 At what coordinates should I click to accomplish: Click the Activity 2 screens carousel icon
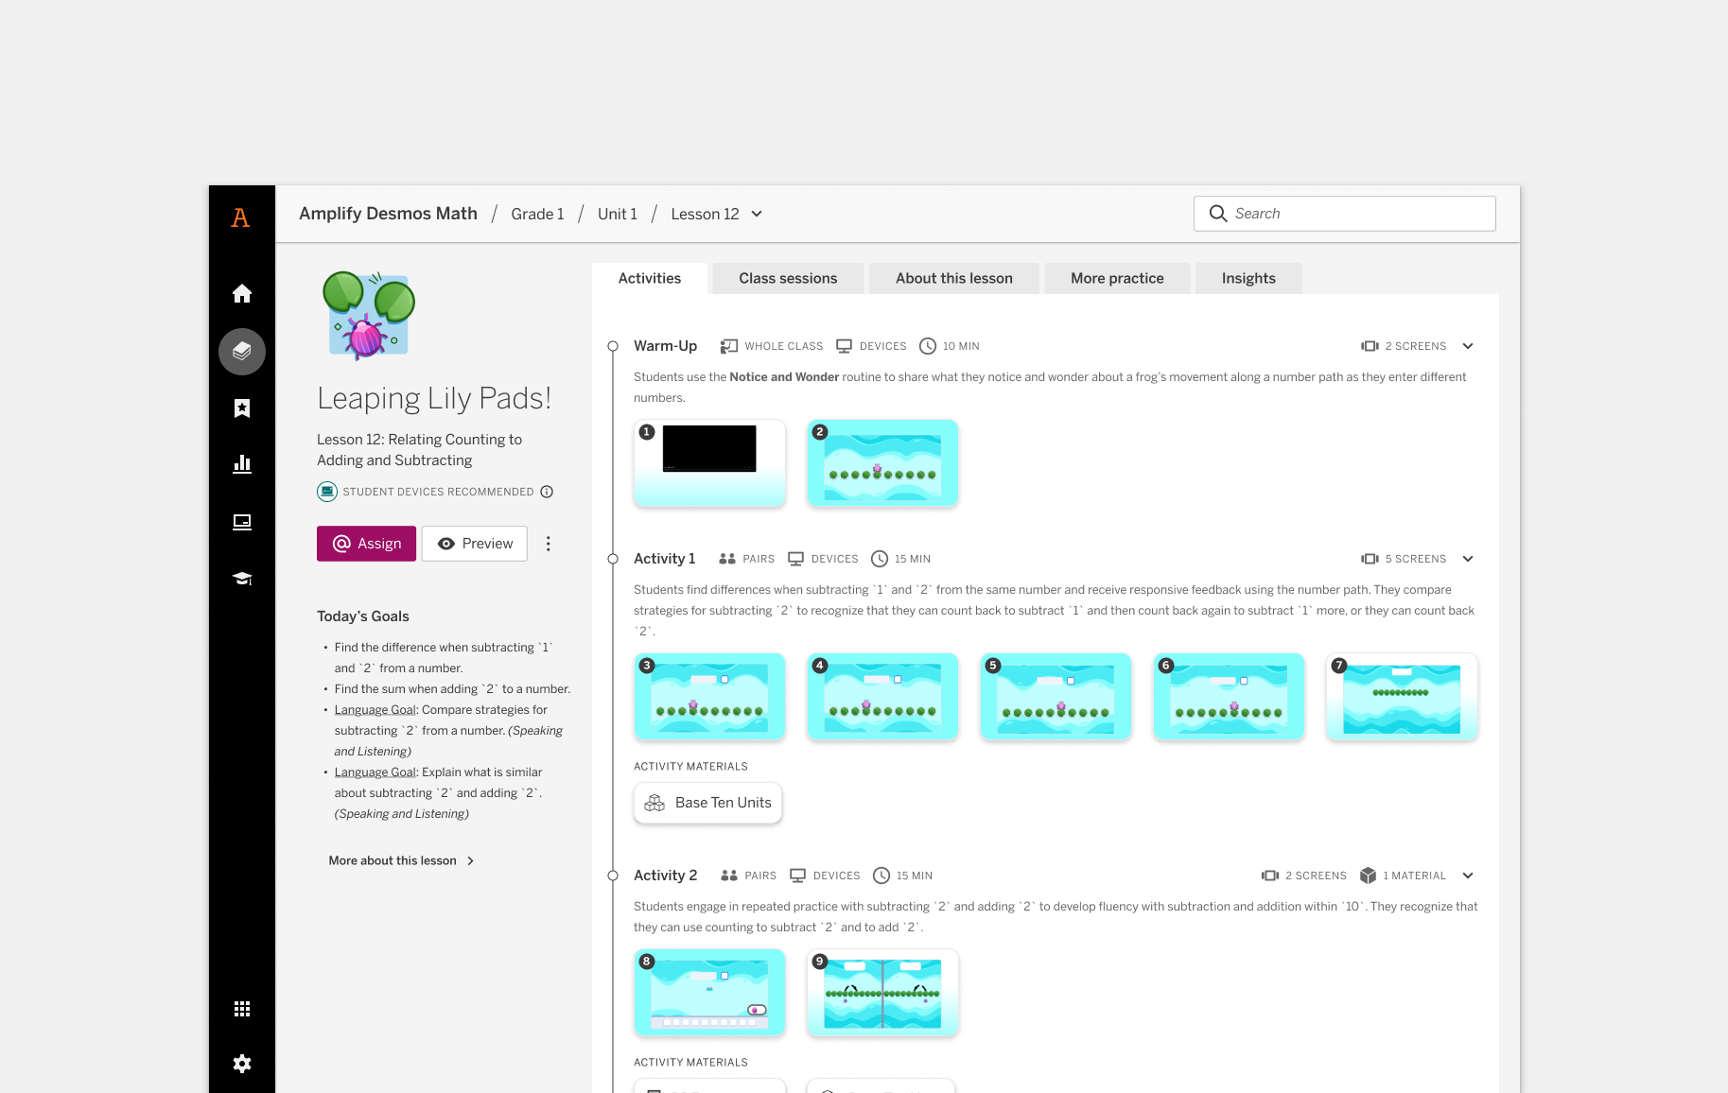[x=1270, y=876]
